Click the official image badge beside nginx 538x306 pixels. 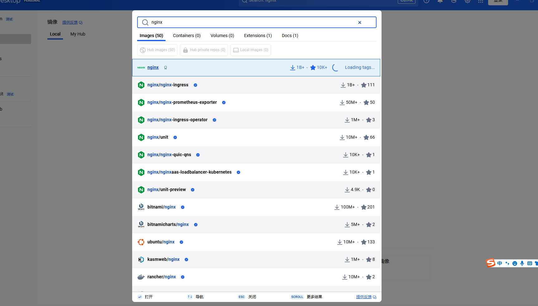pyautogui.click(x=166, y=68)
